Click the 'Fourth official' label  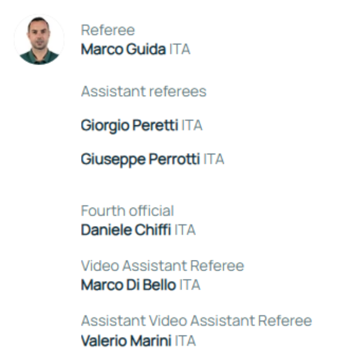point(127,211)
